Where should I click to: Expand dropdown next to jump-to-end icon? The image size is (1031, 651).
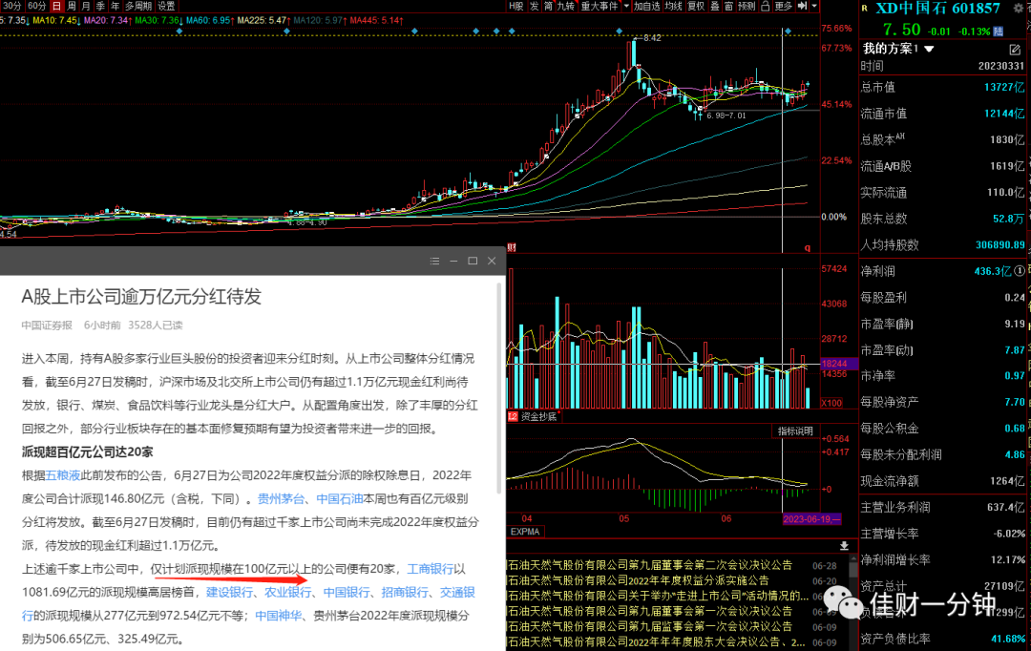pyautogui.click(x=814, y=6)
